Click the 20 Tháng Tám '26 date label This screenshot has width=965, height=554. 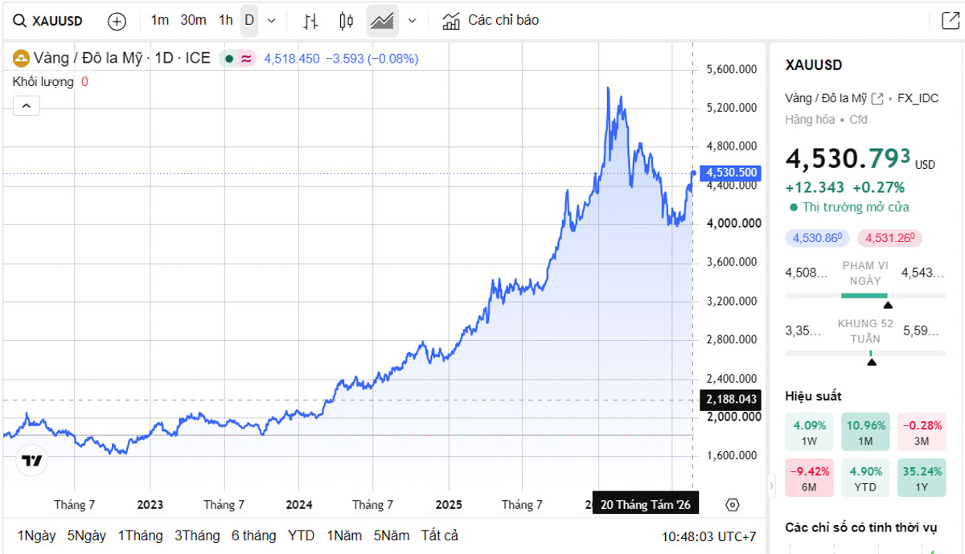pyautogui.click(x=645, y=505)
